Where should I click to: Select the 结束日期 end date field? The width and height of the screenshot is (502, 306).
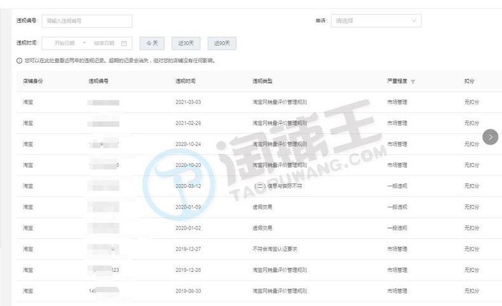click(x=104, y=43)
